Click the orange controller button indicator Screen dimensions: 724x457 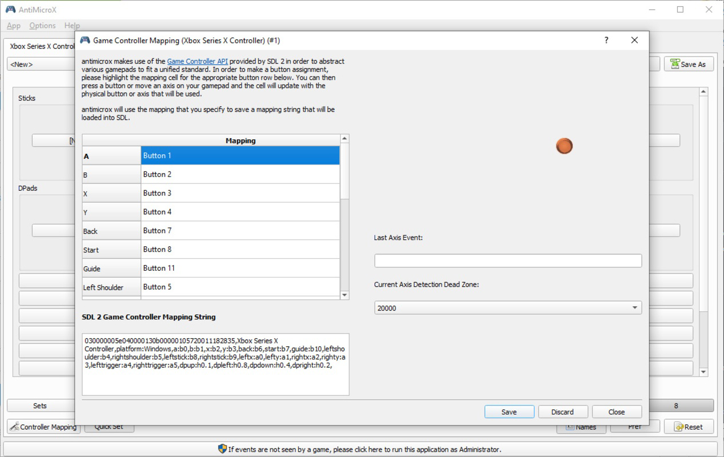(x=564, y=146)
